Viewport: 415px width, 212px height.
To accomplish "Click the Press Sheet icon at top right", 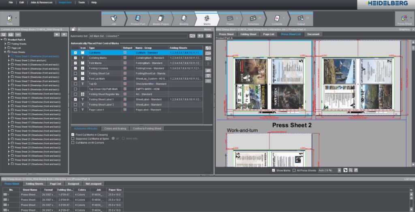I will pos(404,18).
